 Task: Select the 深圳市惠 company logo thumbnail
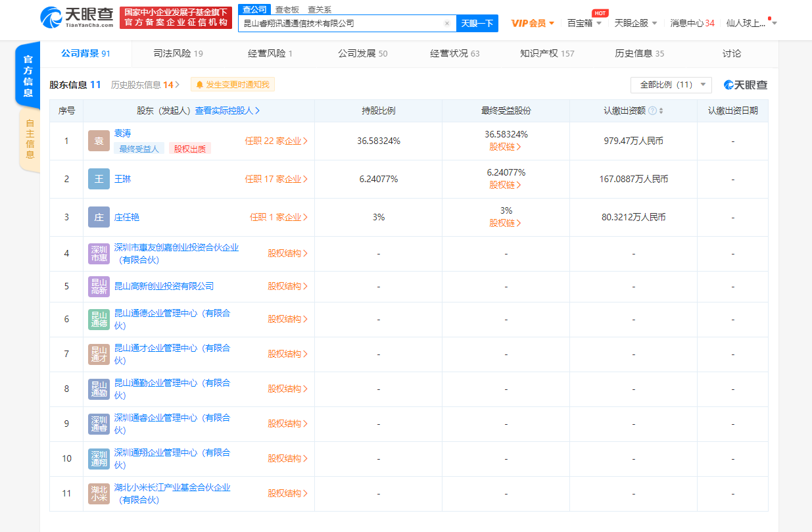[99, 254]
